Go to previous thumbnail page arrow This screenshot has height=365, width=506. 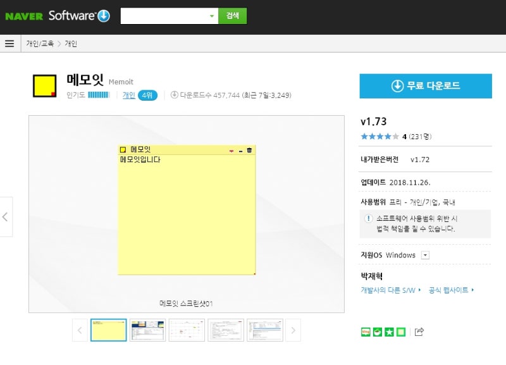(x=80, y=330)
